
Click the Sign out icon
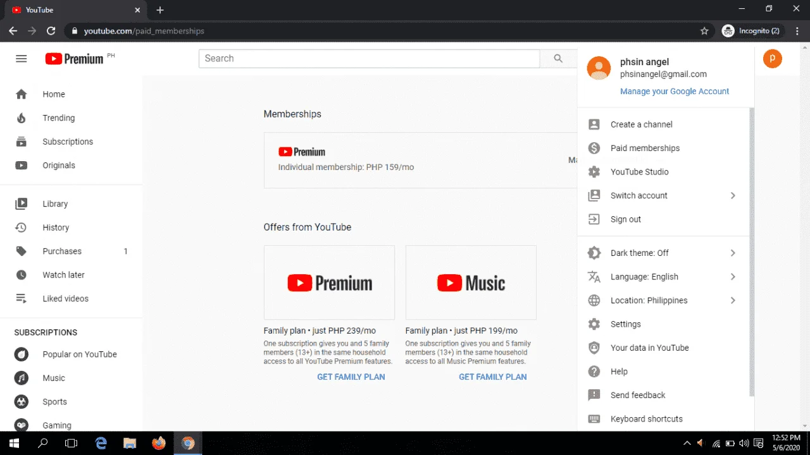tap(594, 219)
